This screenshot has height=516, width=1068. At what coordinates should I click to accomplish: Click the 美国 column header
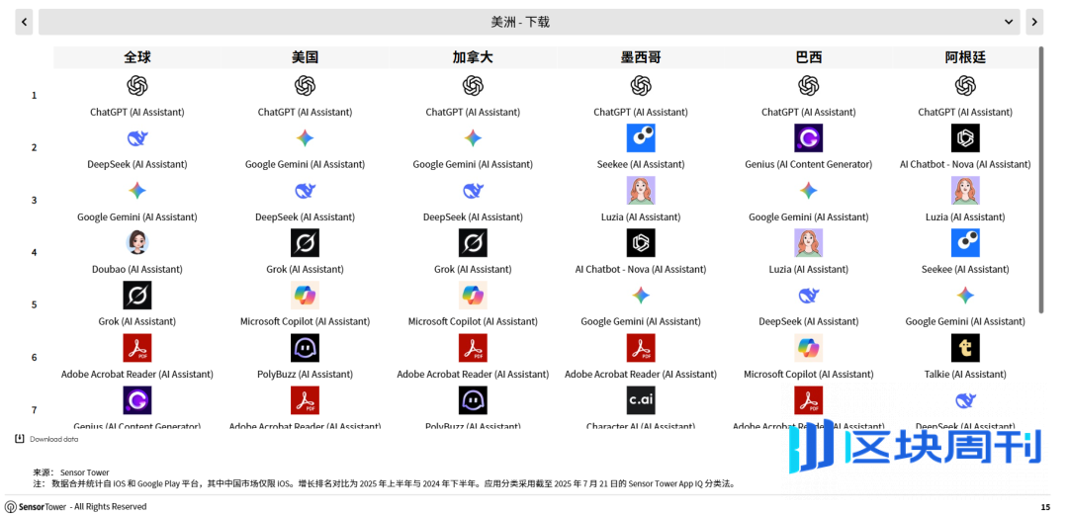point(305,58)
